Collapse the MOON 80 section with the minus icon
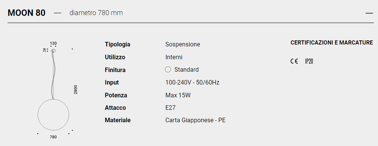378x146 pixels. pos(369,13)
